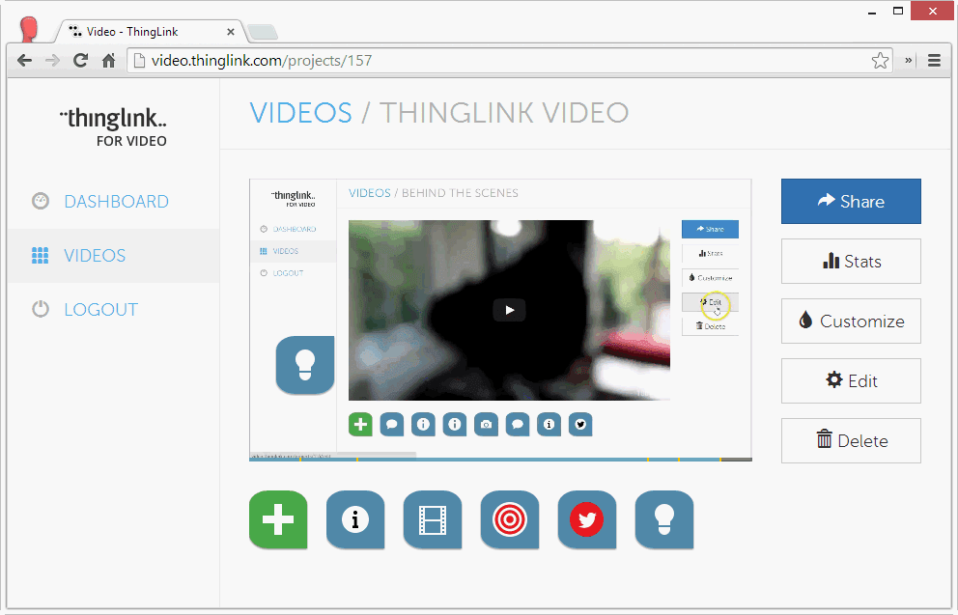958x615 pixels.
Task: Click the green plus add-tag button below the video
Action: (278, 519)
